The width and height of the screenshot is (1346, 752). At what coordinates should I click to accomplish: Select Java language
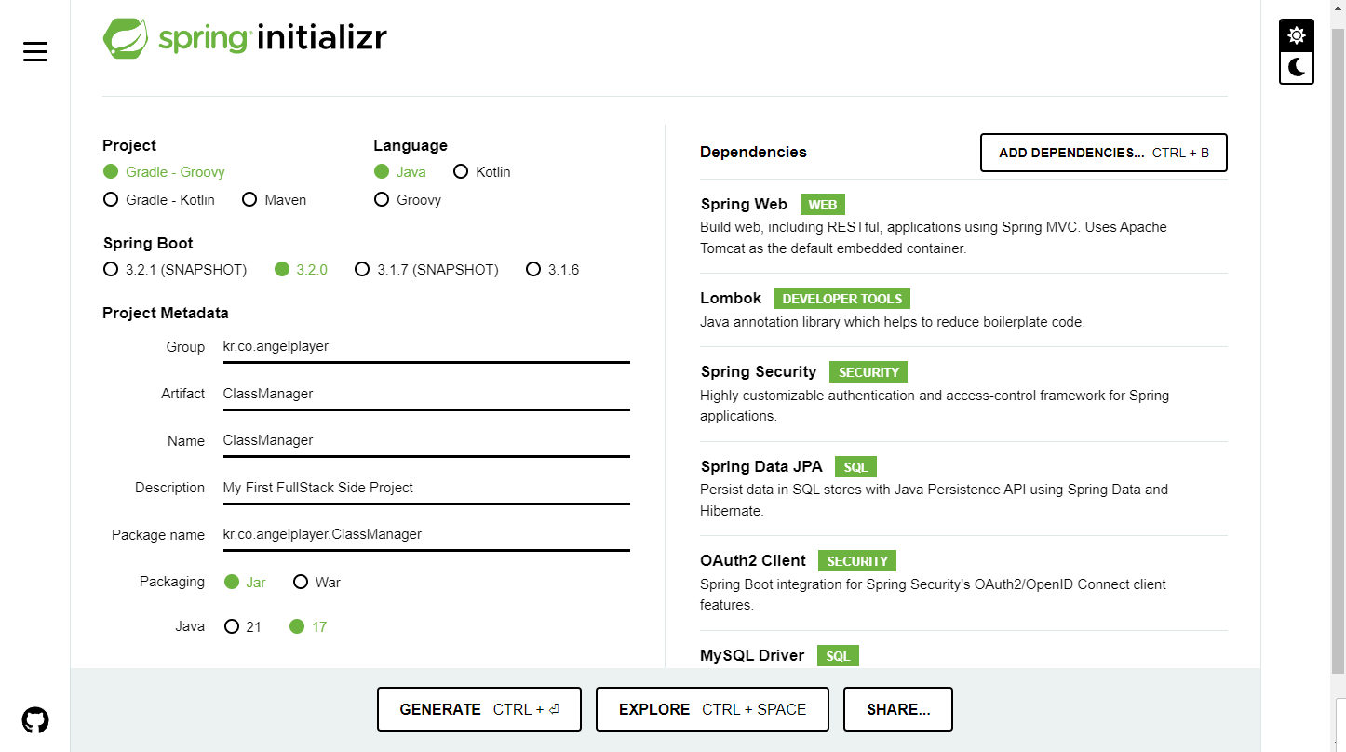click(x=400, y=172)
